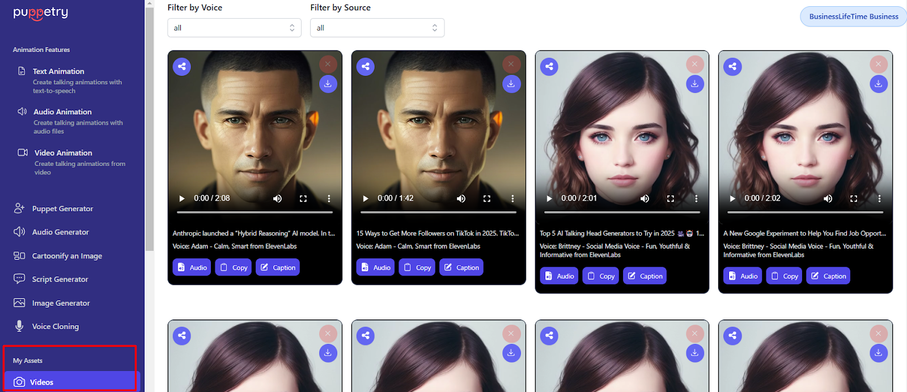Click the sidebar vertical scrollbar
907x392 pixels.
tap(150, 129)
